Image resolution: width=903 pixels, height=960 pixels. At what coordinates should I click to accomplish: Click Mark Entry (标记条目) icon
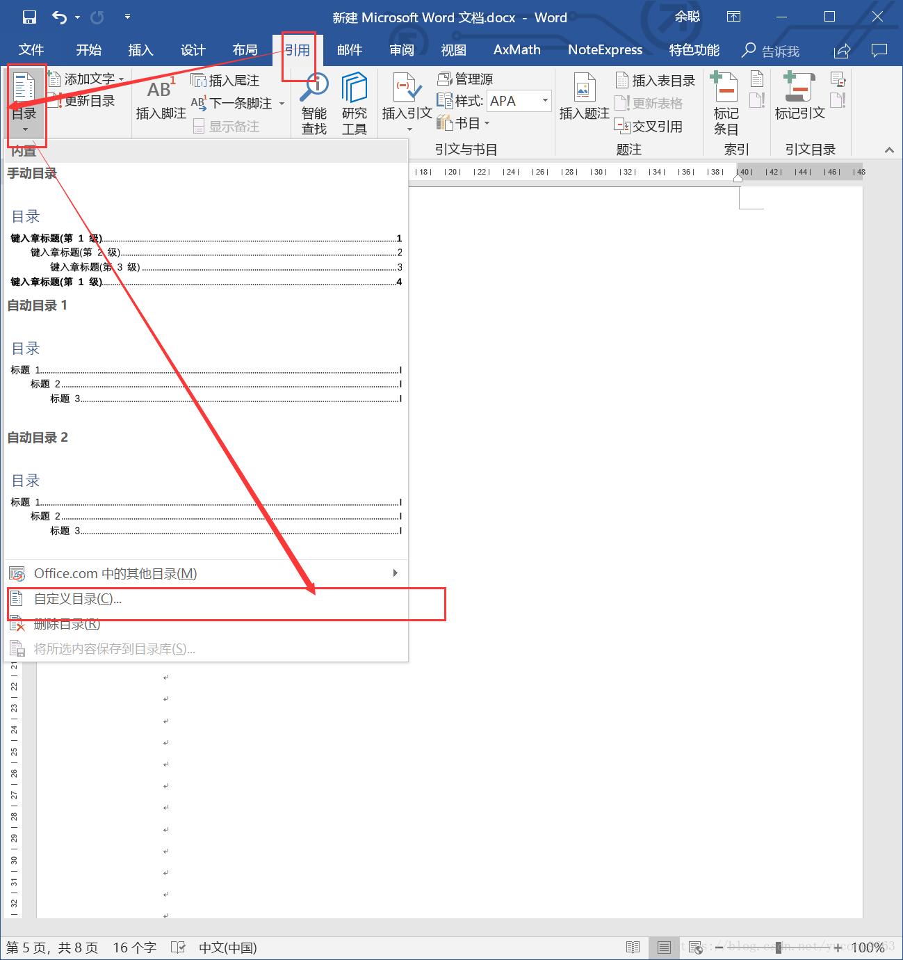[726, 104]
